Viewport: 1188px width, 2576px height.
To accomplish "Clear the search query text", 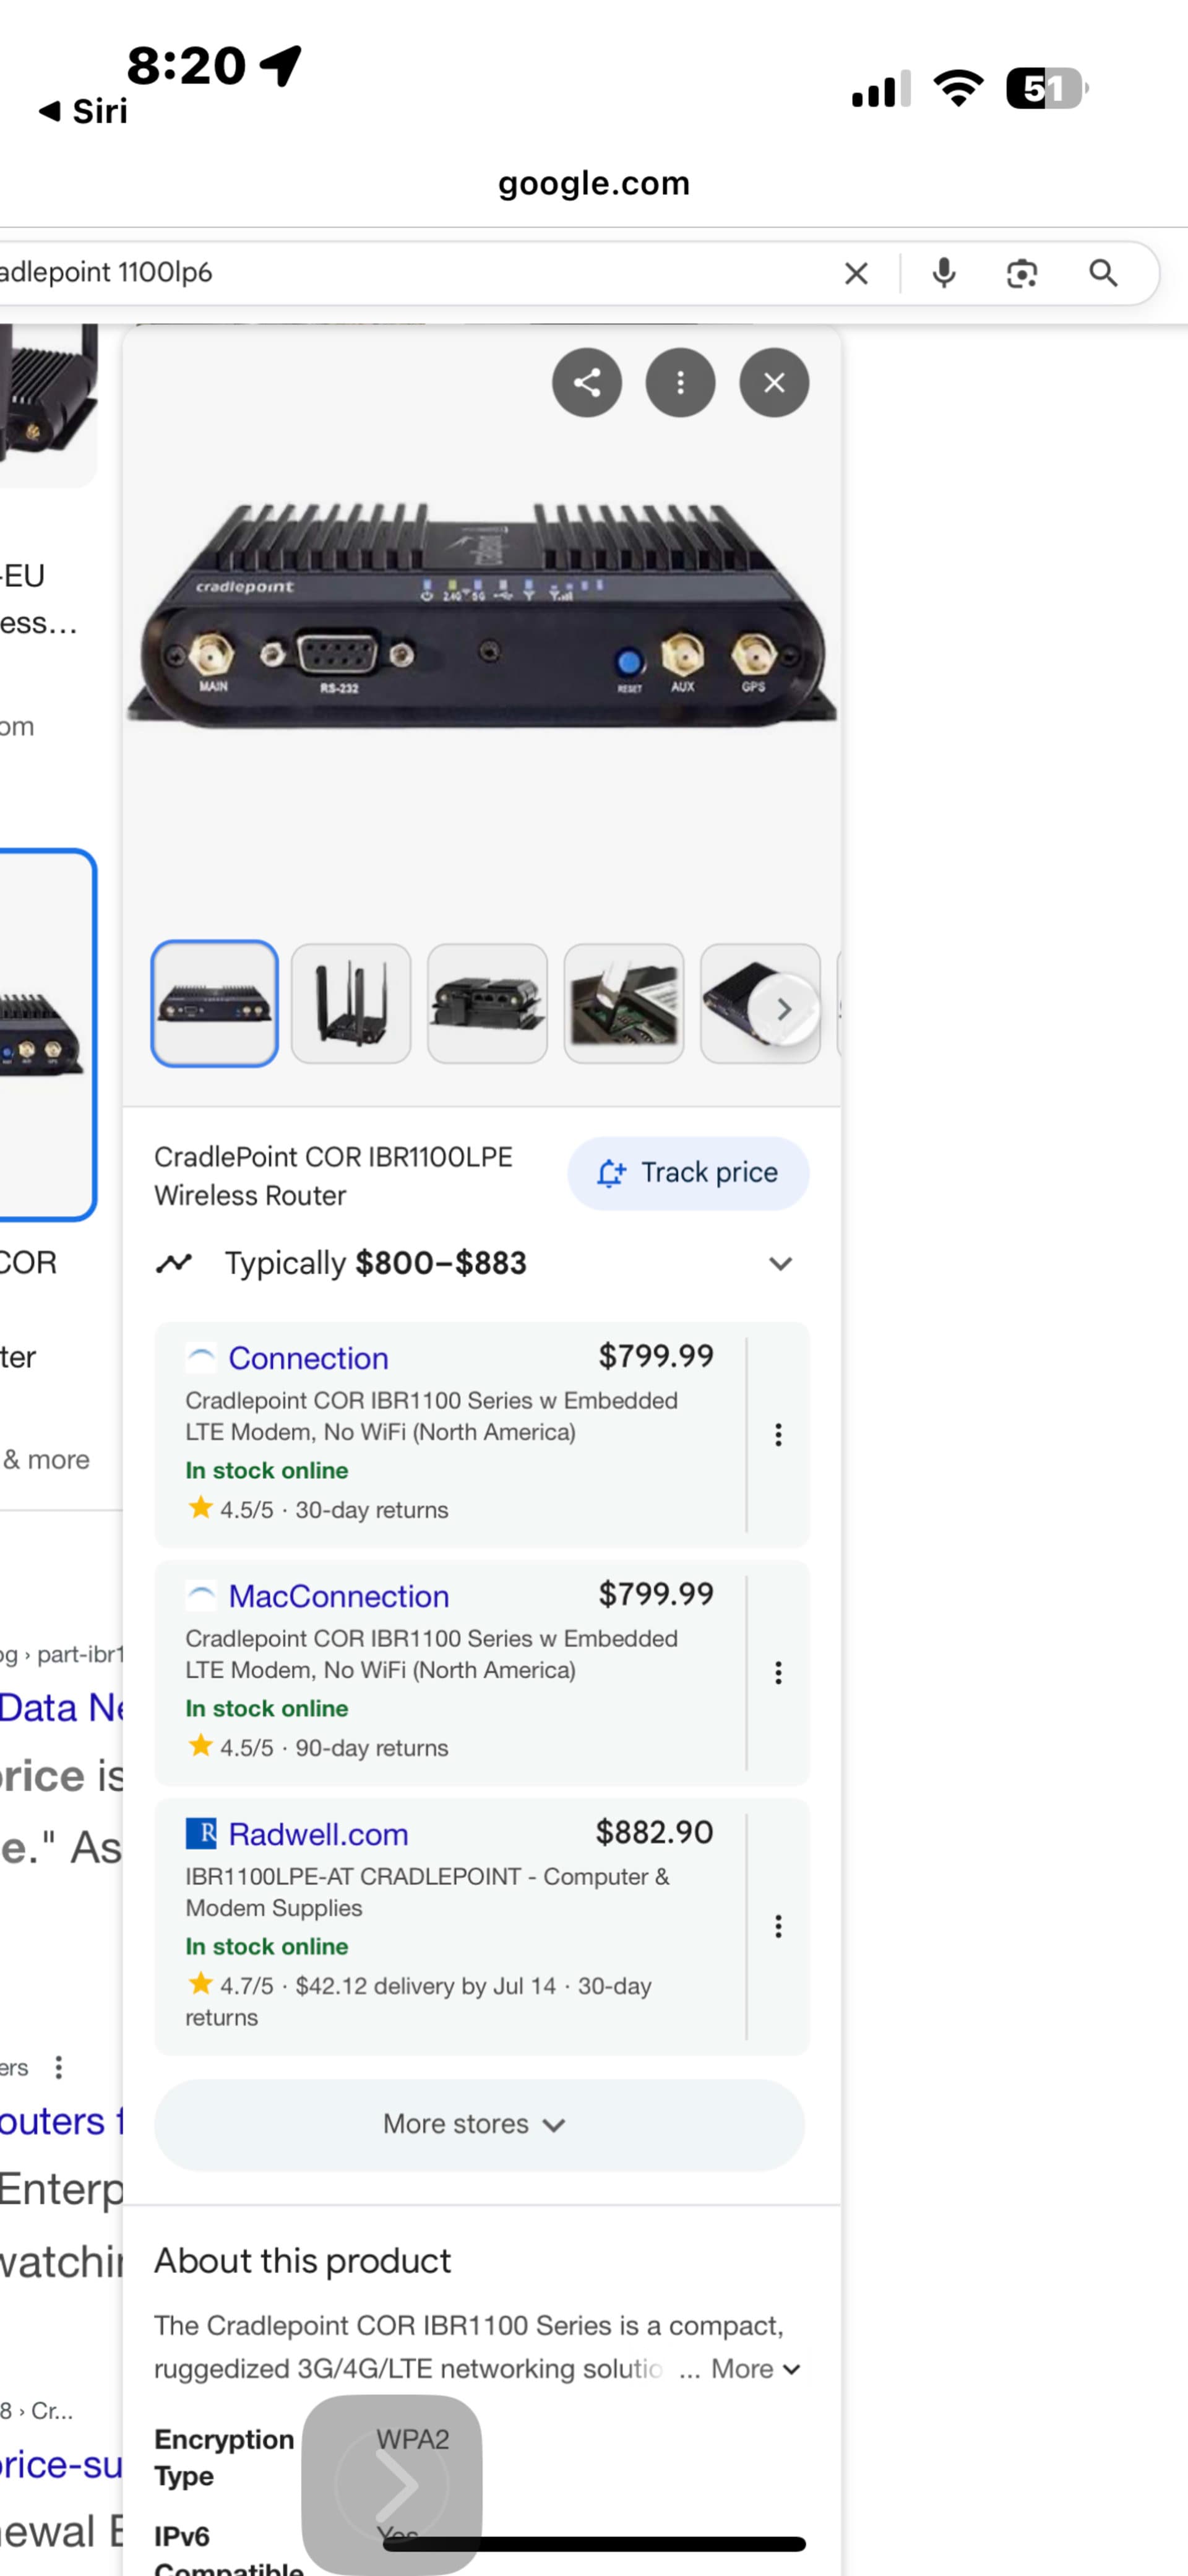I will click(x=856, y=273).
